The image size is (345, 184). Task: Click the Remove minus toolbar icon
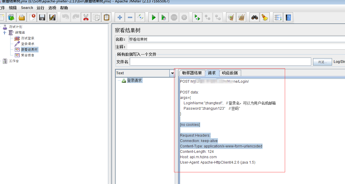130,17
